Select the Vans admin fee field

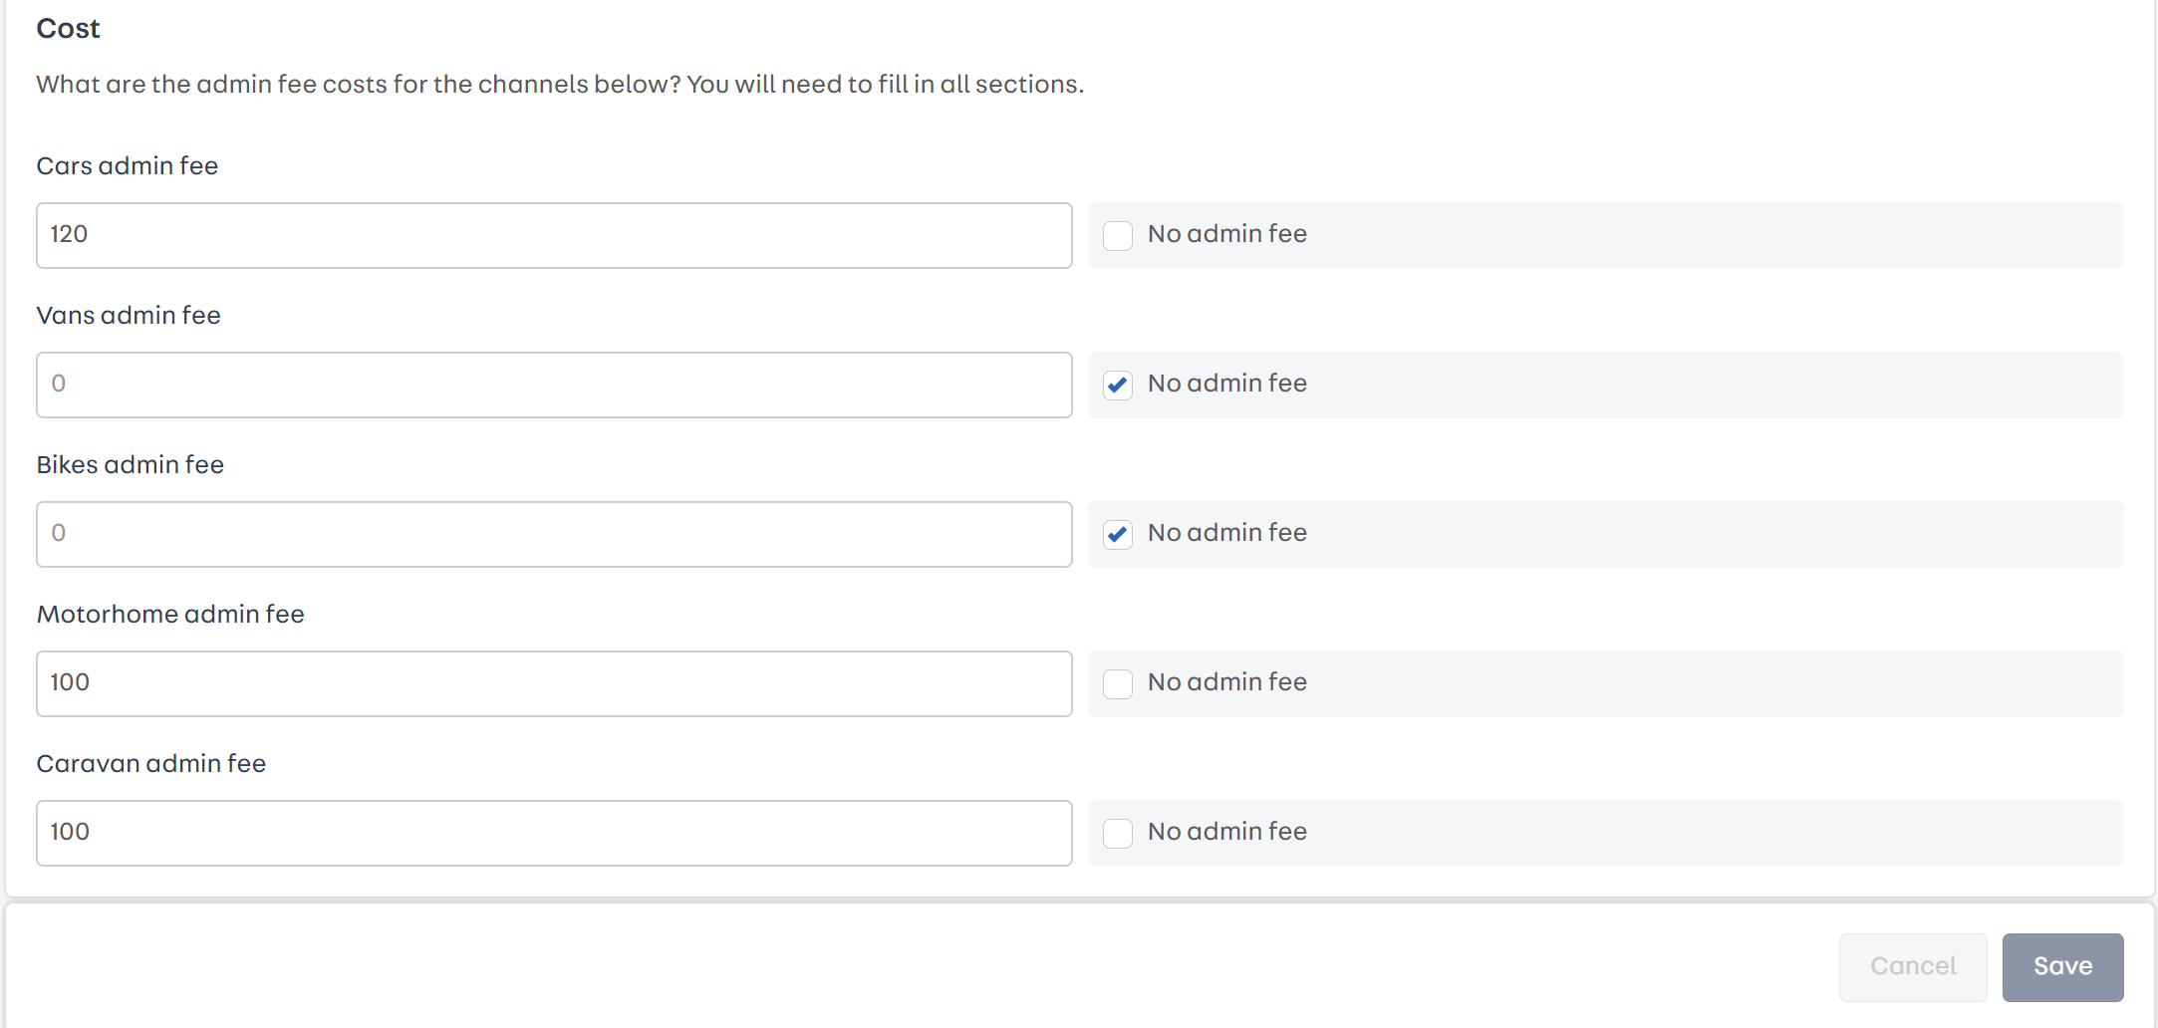point(554,385)
